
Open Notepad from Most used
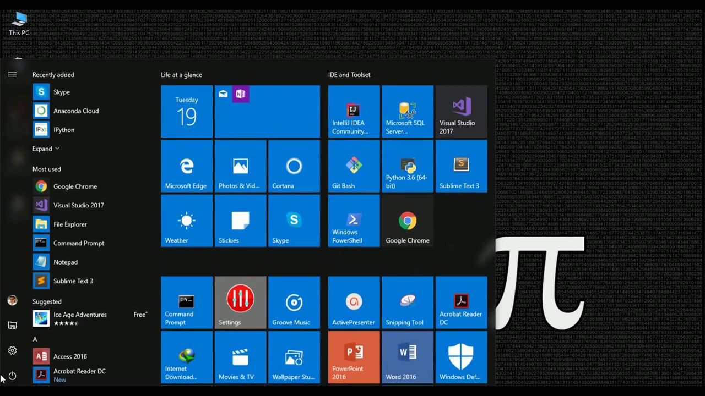tap(90, 262)
